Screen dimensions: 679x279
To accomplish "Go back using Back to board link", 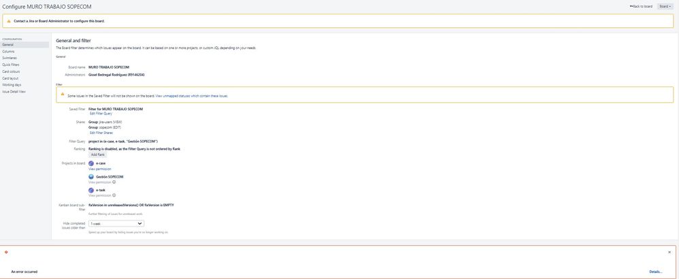I will [641, 7].
